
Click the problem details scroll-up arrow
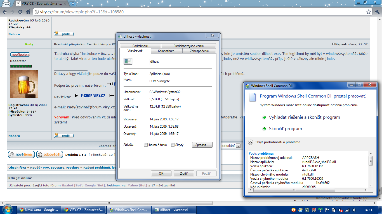(371, 153)
